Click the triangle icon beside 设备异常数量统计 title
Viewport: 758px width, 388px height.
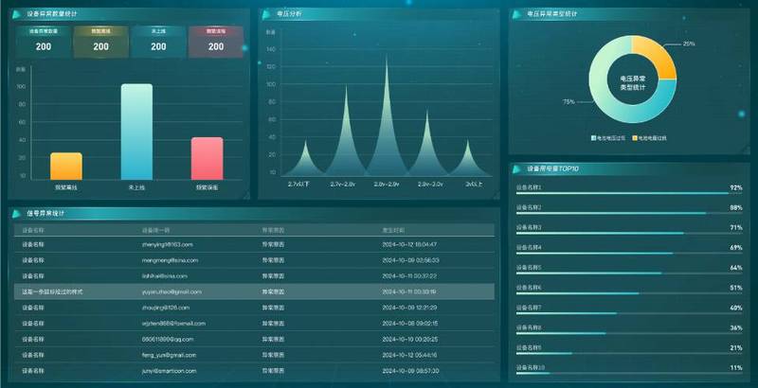16,14
